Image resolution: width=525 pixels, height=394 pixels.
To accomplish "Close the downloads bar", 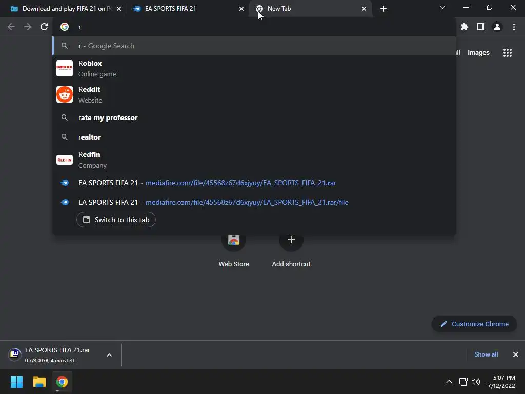I will [516, 354].
